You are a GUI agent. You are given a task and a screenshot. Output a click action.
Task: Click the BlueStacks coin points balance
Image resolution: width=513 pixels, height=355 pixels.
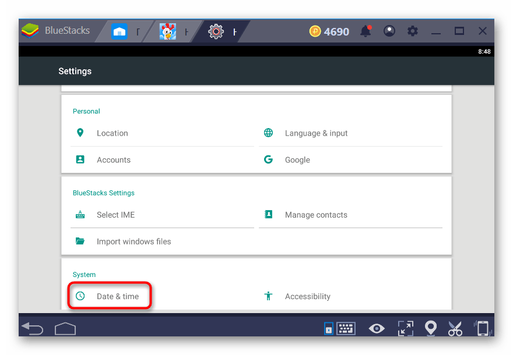pos(329,31)
